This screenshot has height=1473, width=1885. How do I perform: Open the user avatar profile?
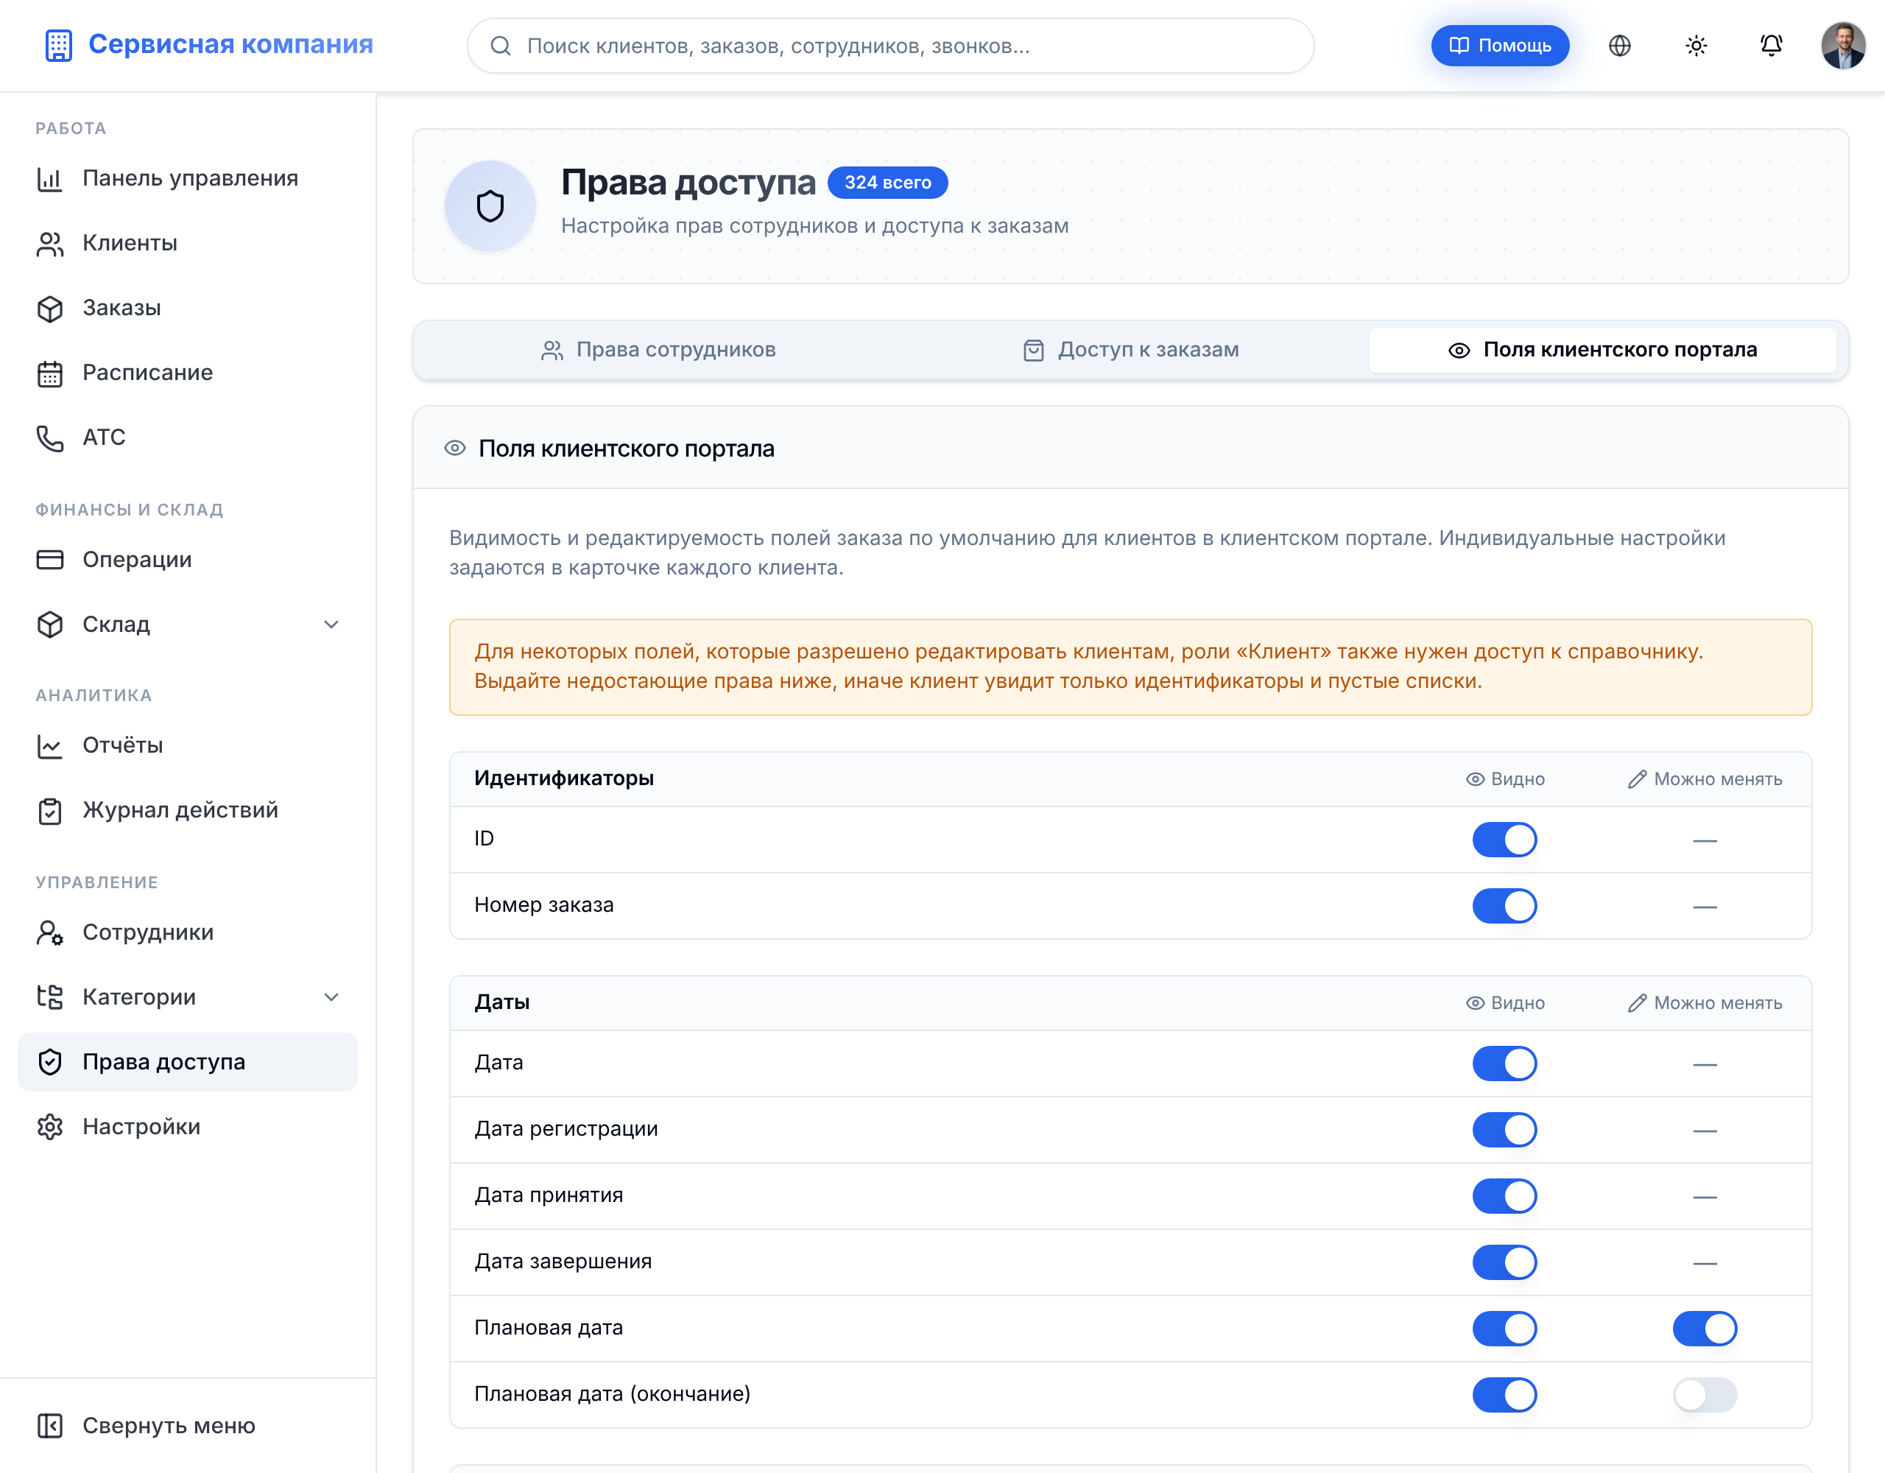1844,46
